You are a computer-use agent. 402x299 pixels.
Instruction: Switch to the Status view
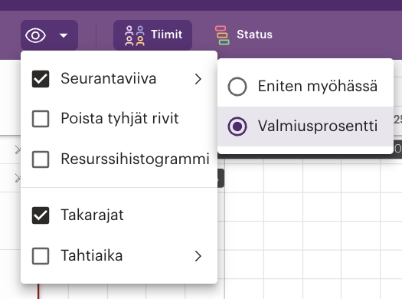pos(243,35)
